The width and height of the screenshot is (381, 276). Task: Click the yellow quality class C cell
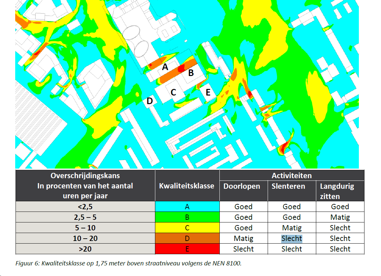187,228
